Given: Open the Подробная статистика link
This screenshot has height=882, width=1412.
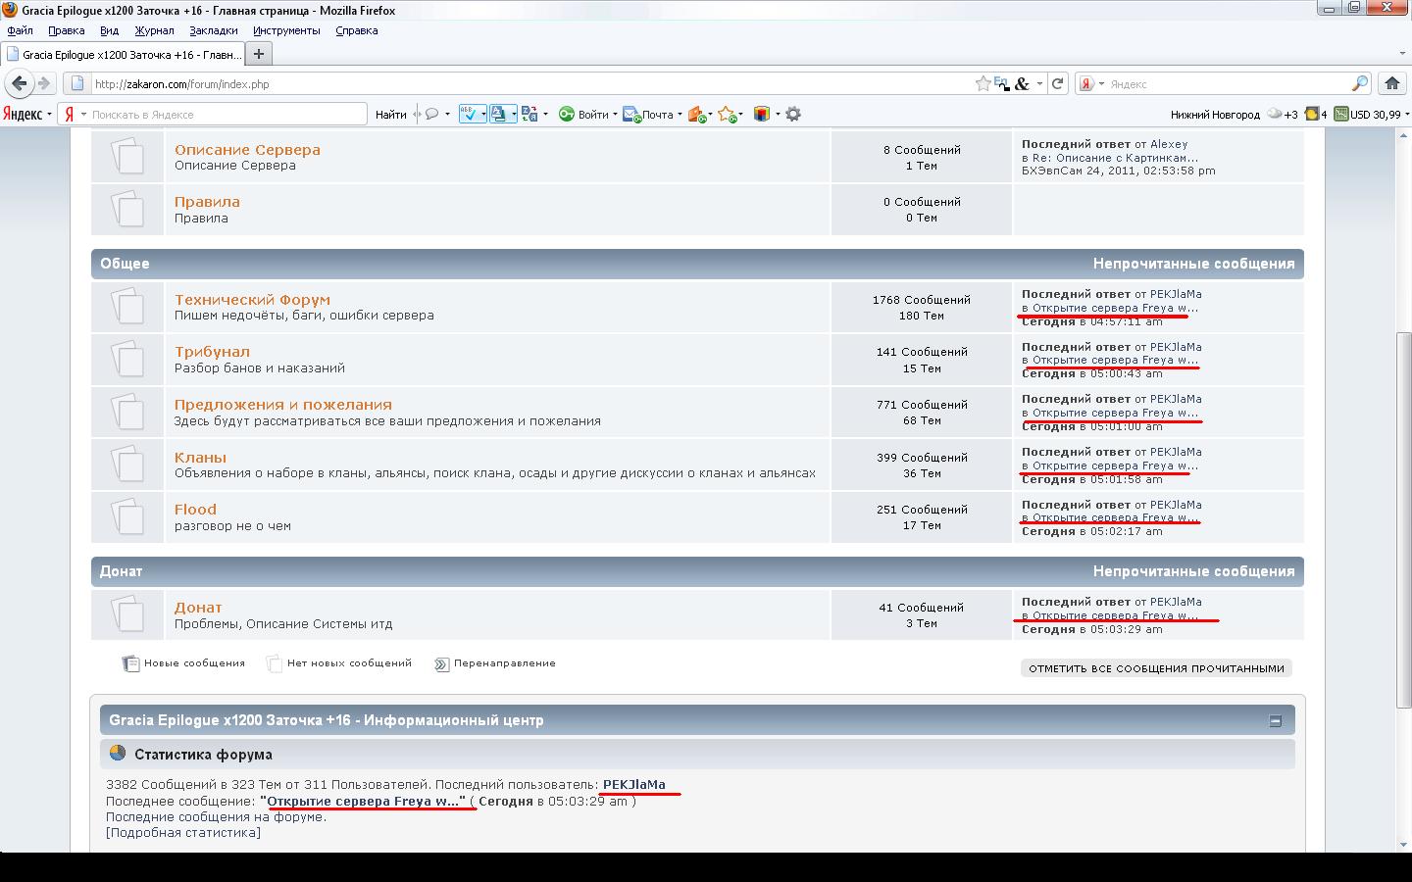Looking at the screenshot, I should [x=183, y=833].
